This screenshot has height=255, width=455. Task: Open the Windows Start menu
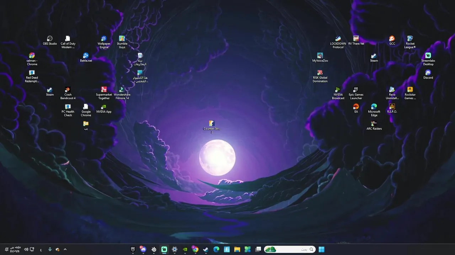point(321,249)
